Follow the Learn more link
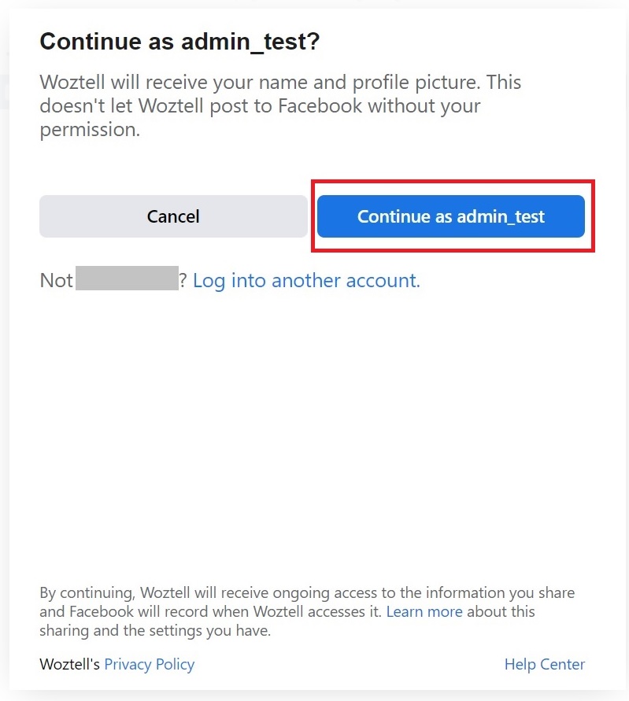Screen dimensions: 629x701 424,611
